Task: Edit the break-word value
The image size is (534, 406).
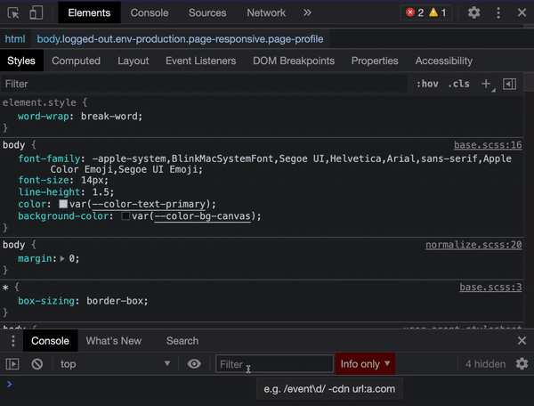Action: click(x=109, y=116)
